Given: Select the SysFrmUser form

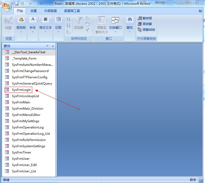Looking at the screenshot, I should click(x=29, y=159).
